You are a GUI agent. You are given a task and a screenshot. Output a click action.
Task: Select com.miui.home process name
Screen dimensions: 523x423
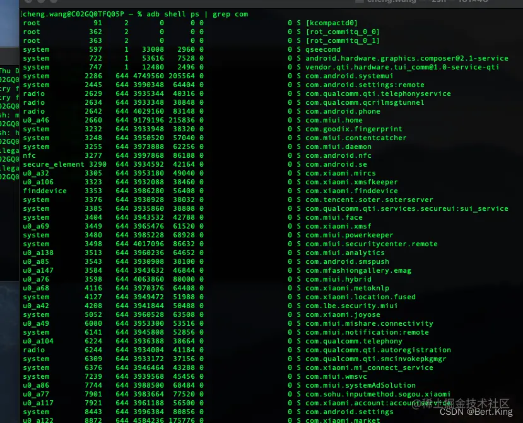[334, 120]
